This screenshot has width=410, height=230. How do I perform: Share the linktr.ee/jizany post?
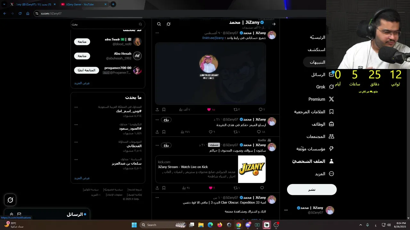(157, 110)
